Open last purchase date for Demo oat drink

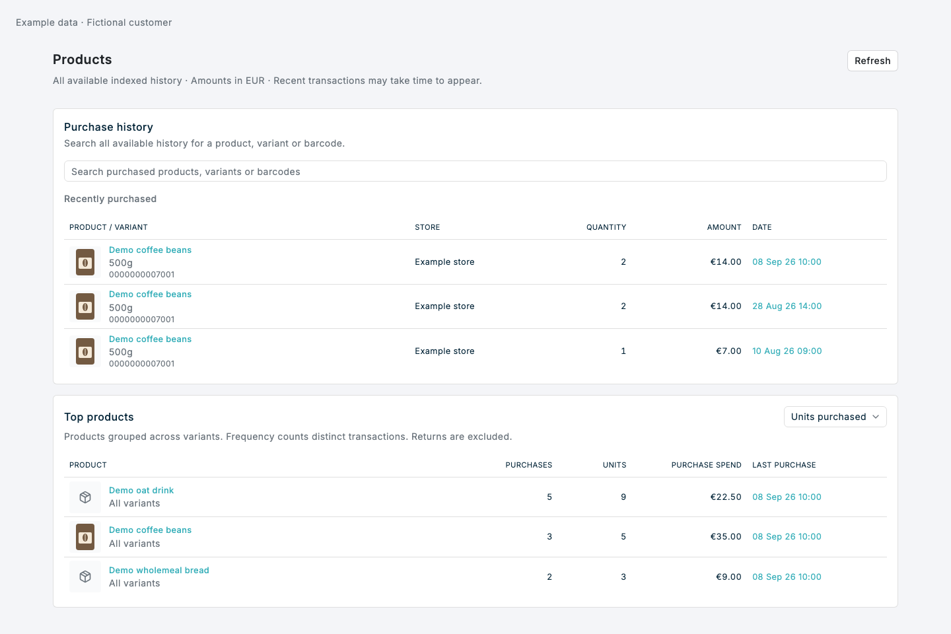(787, 497)
